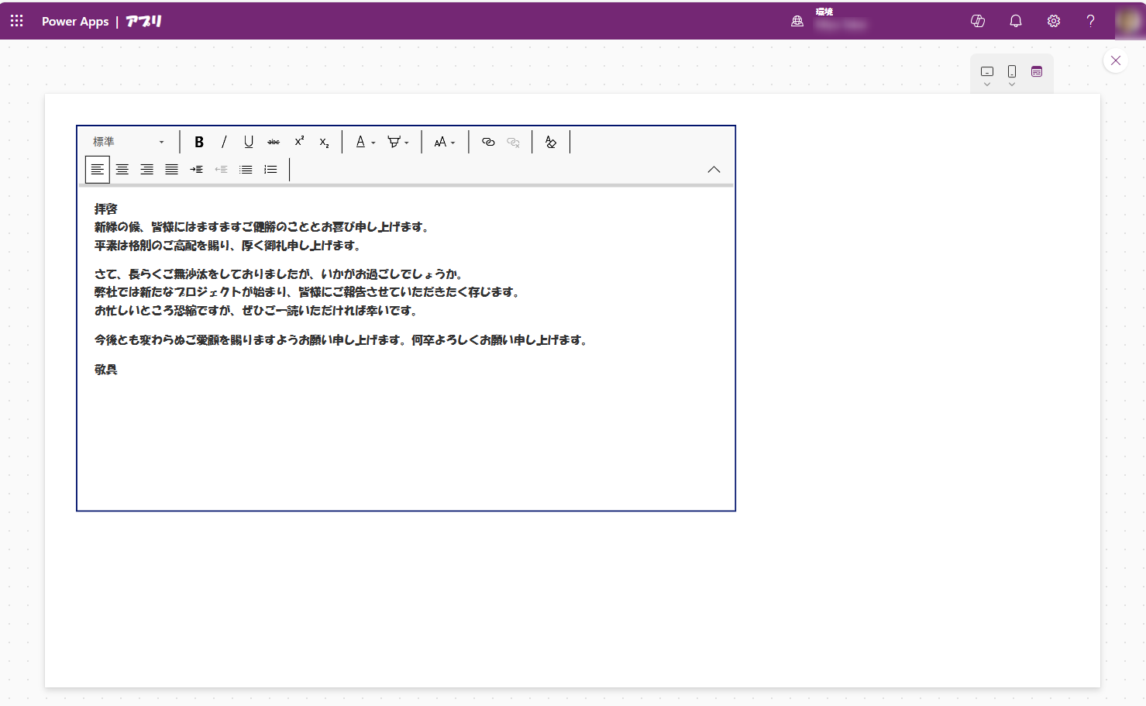Click the アプリ title in header
The image size is (1146, 706).
coord(144,22)
